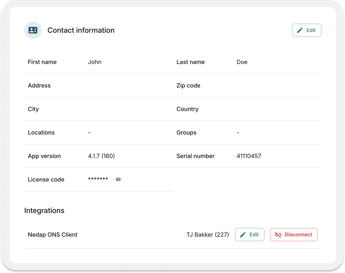The image size is (345, 273).
Task: Click the First name value John
Action: pyautogui.click(x=94, y=62)
